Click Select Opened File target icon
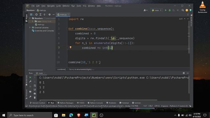 pos(36,14)
